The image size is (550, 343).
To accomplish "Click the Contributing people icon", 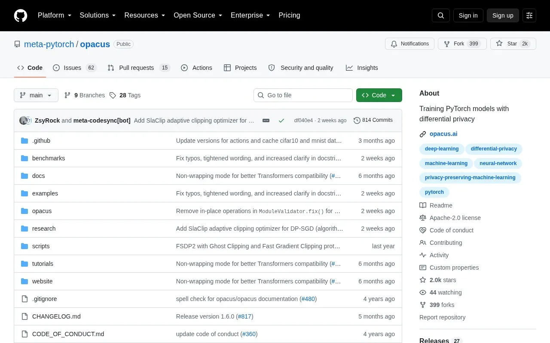I will [x=423, y=243].
